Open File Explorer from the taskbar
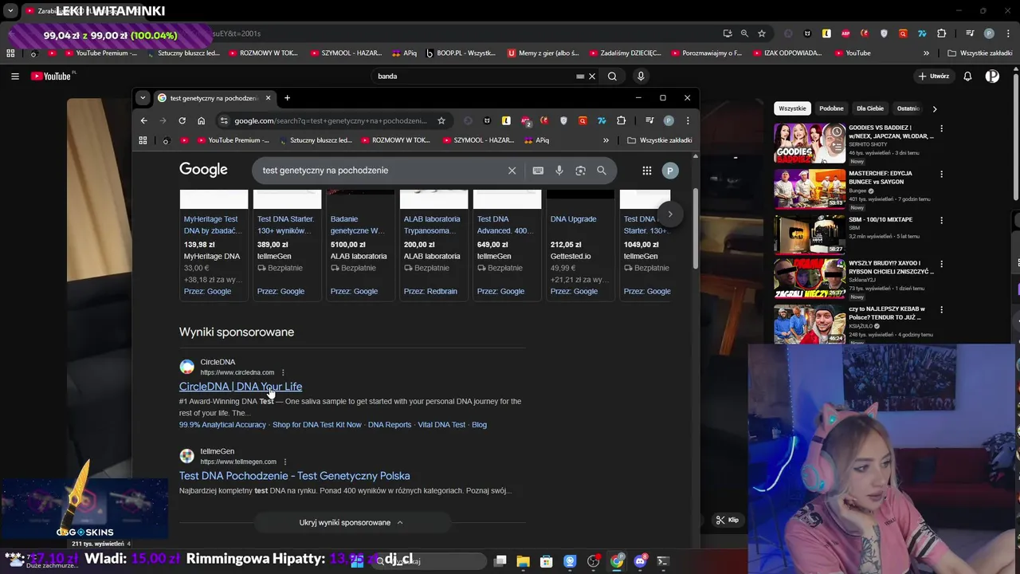This screenshot has width=1020, height=574. click(x=523, y=561)
